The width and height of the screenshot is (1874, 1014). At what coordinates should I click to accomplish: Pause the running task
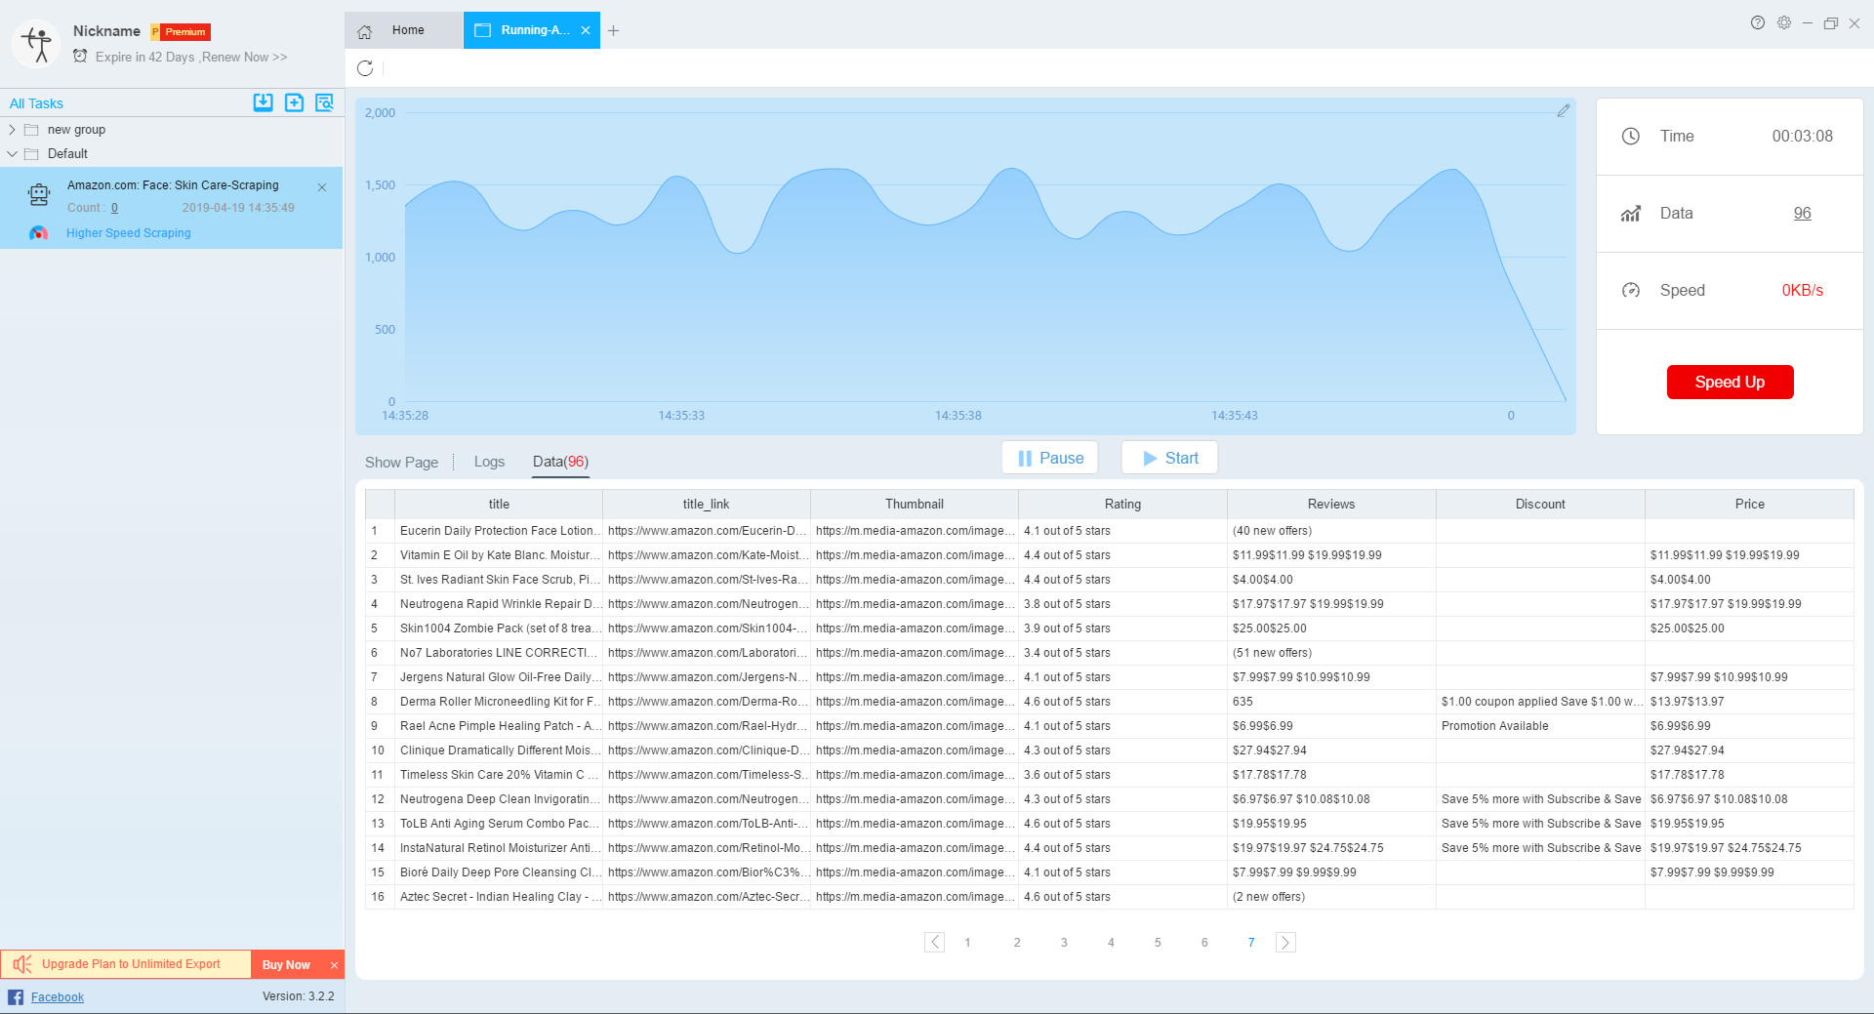pos(1049,458)
